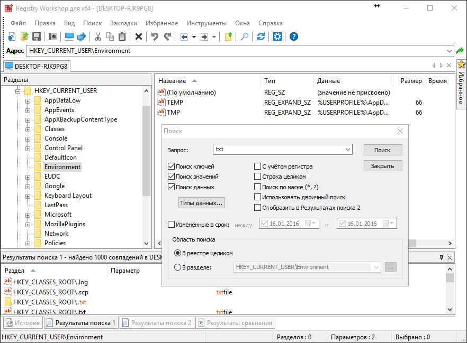
Task: Click the Delete X toolbar icon
Action: point(139,36)
